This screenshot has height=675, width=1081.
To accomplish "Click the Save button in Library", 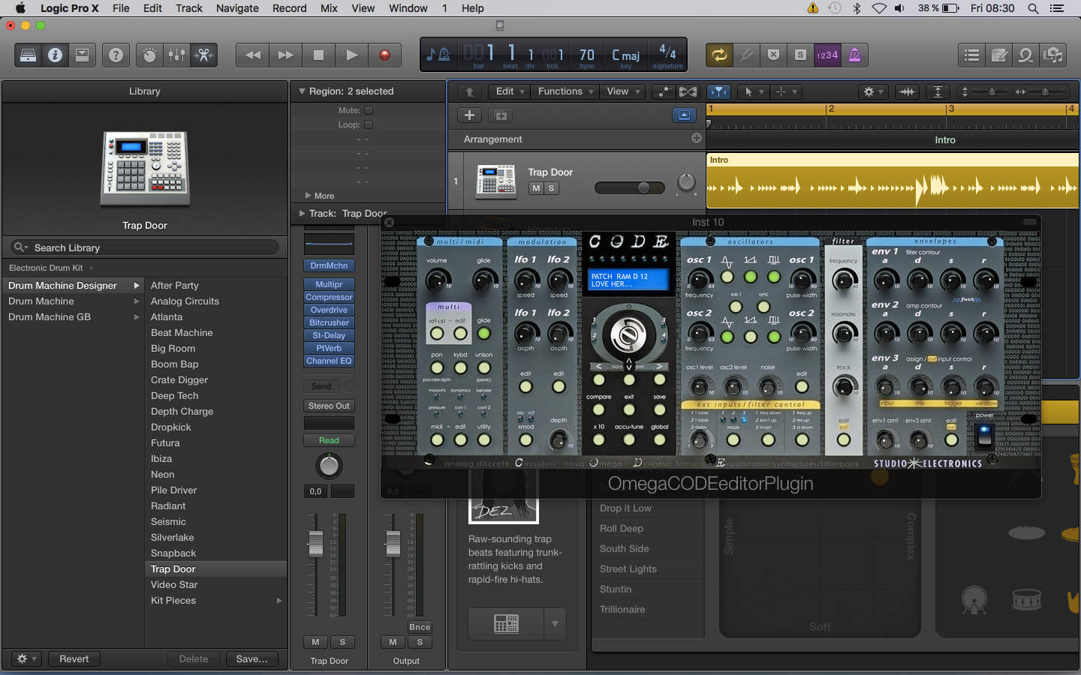I will click(251, 658).
